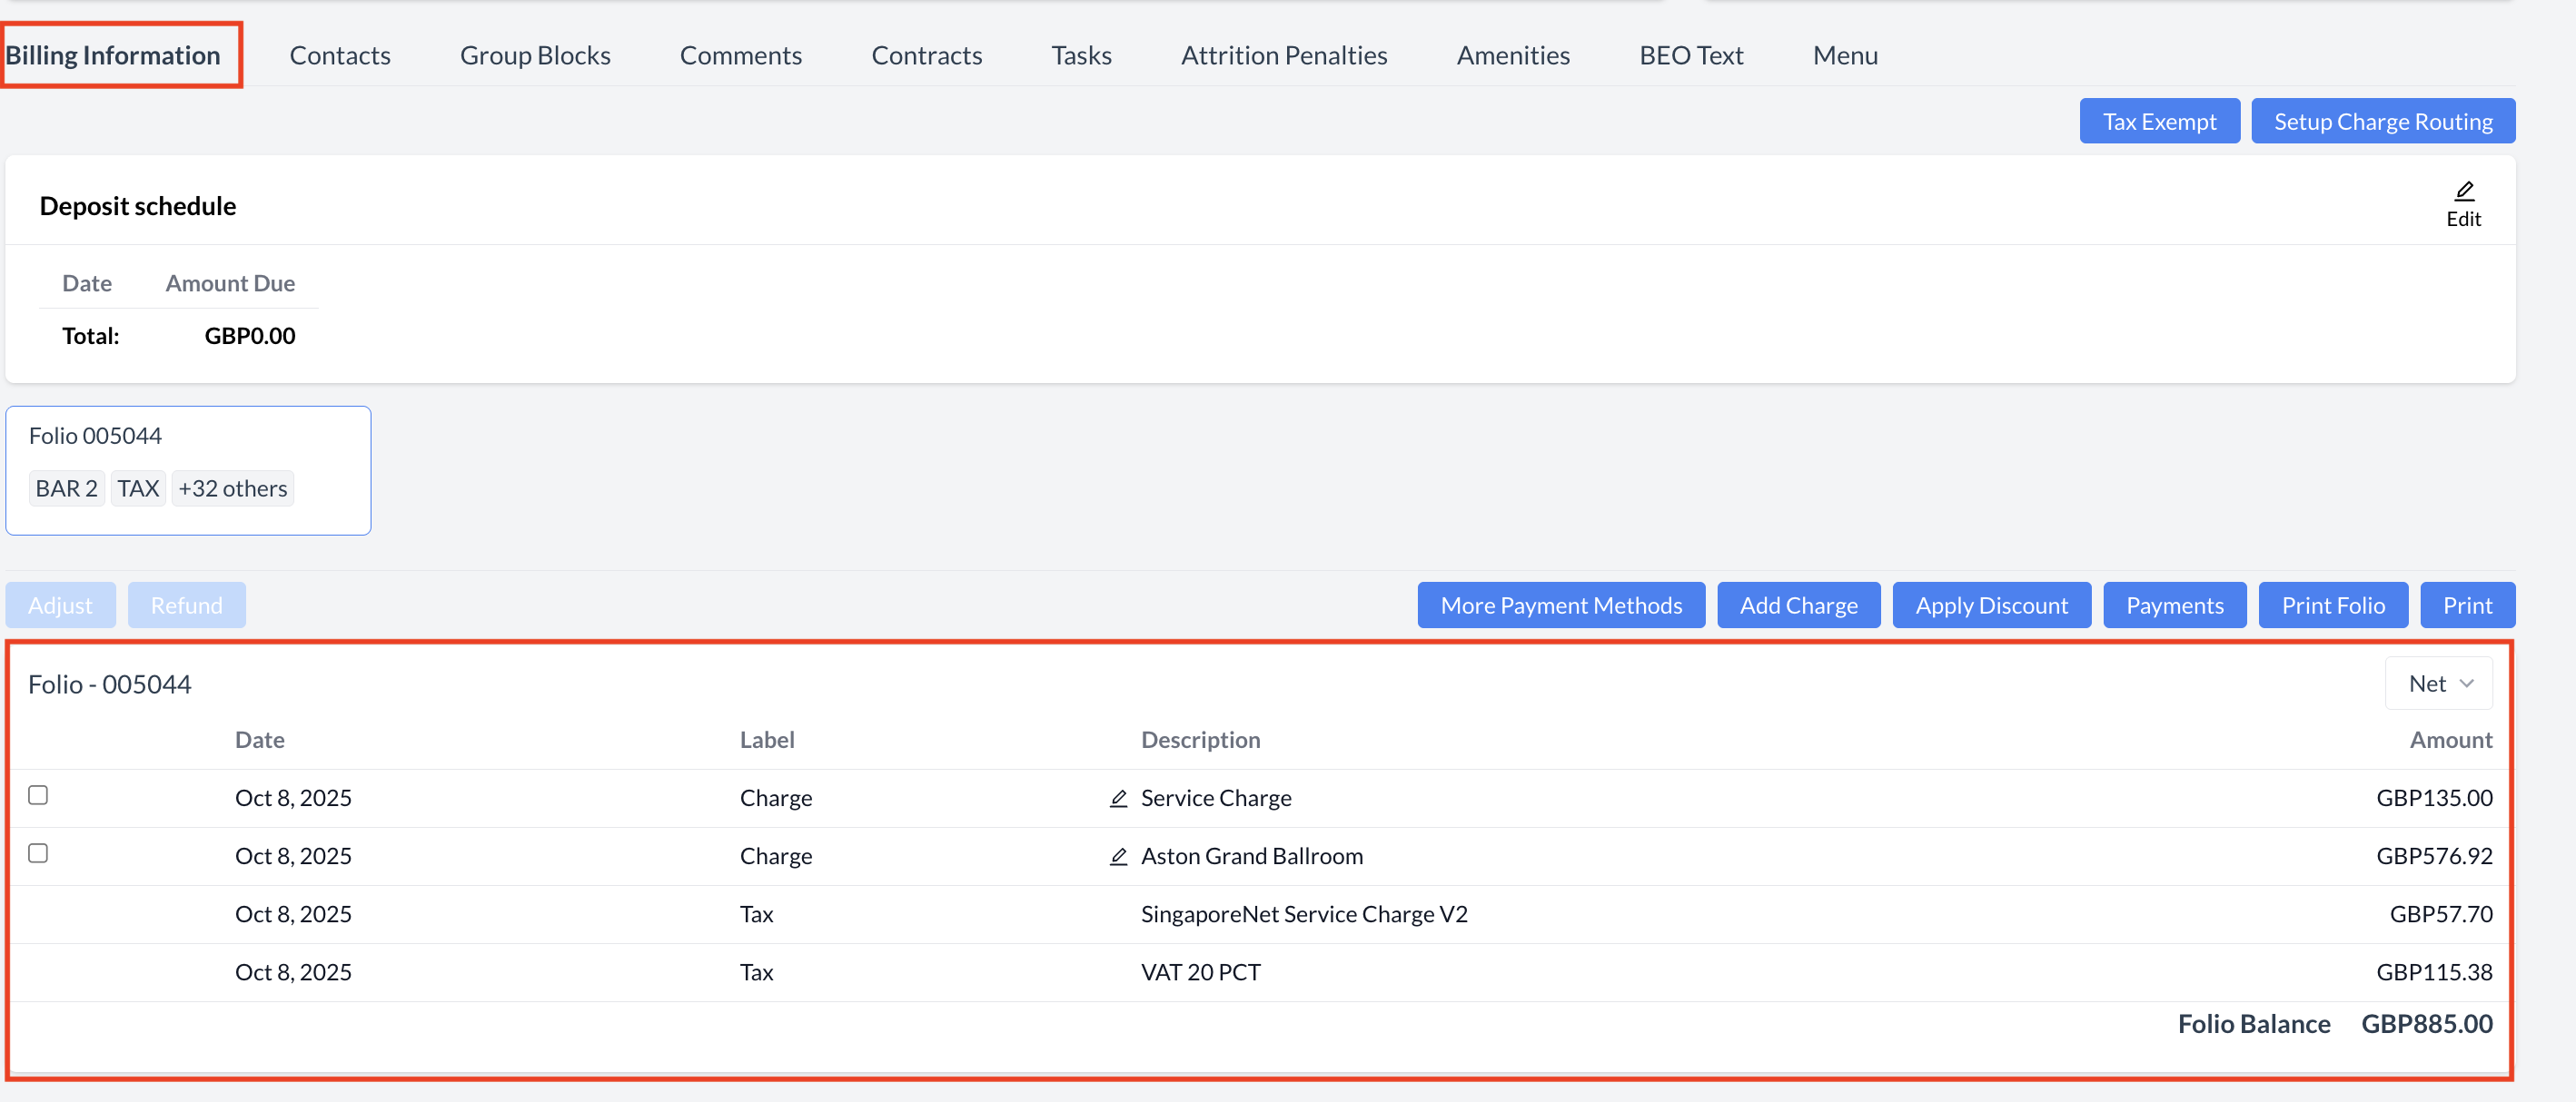
Task: Click the Add Charge button
Action: pyautogui.click(x=1798, y=605)
